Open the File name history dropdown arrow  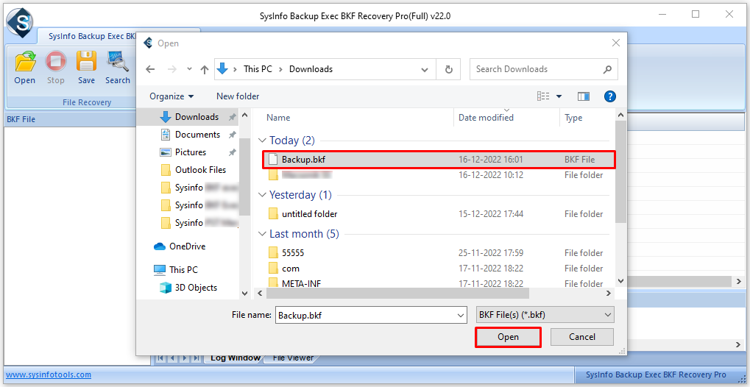click(x=461, y=316)
